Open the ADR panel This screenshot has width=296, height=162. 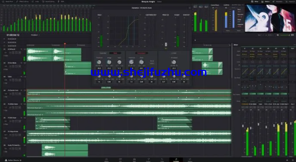[61, 1]
